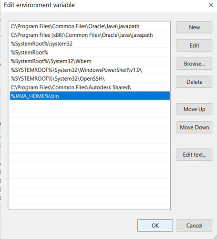Select the Program Files (x86) javapath entry
The width and height of the screenshot is (217, 239).
coord(90,35)
